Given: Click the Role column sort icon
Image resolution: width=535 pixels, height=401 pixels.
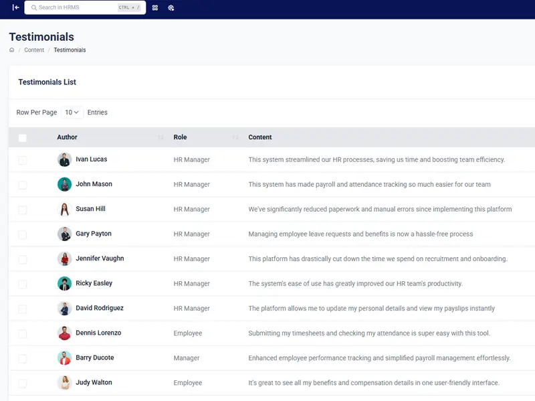Looking at the screenshot, I should [x=235, y=137].
